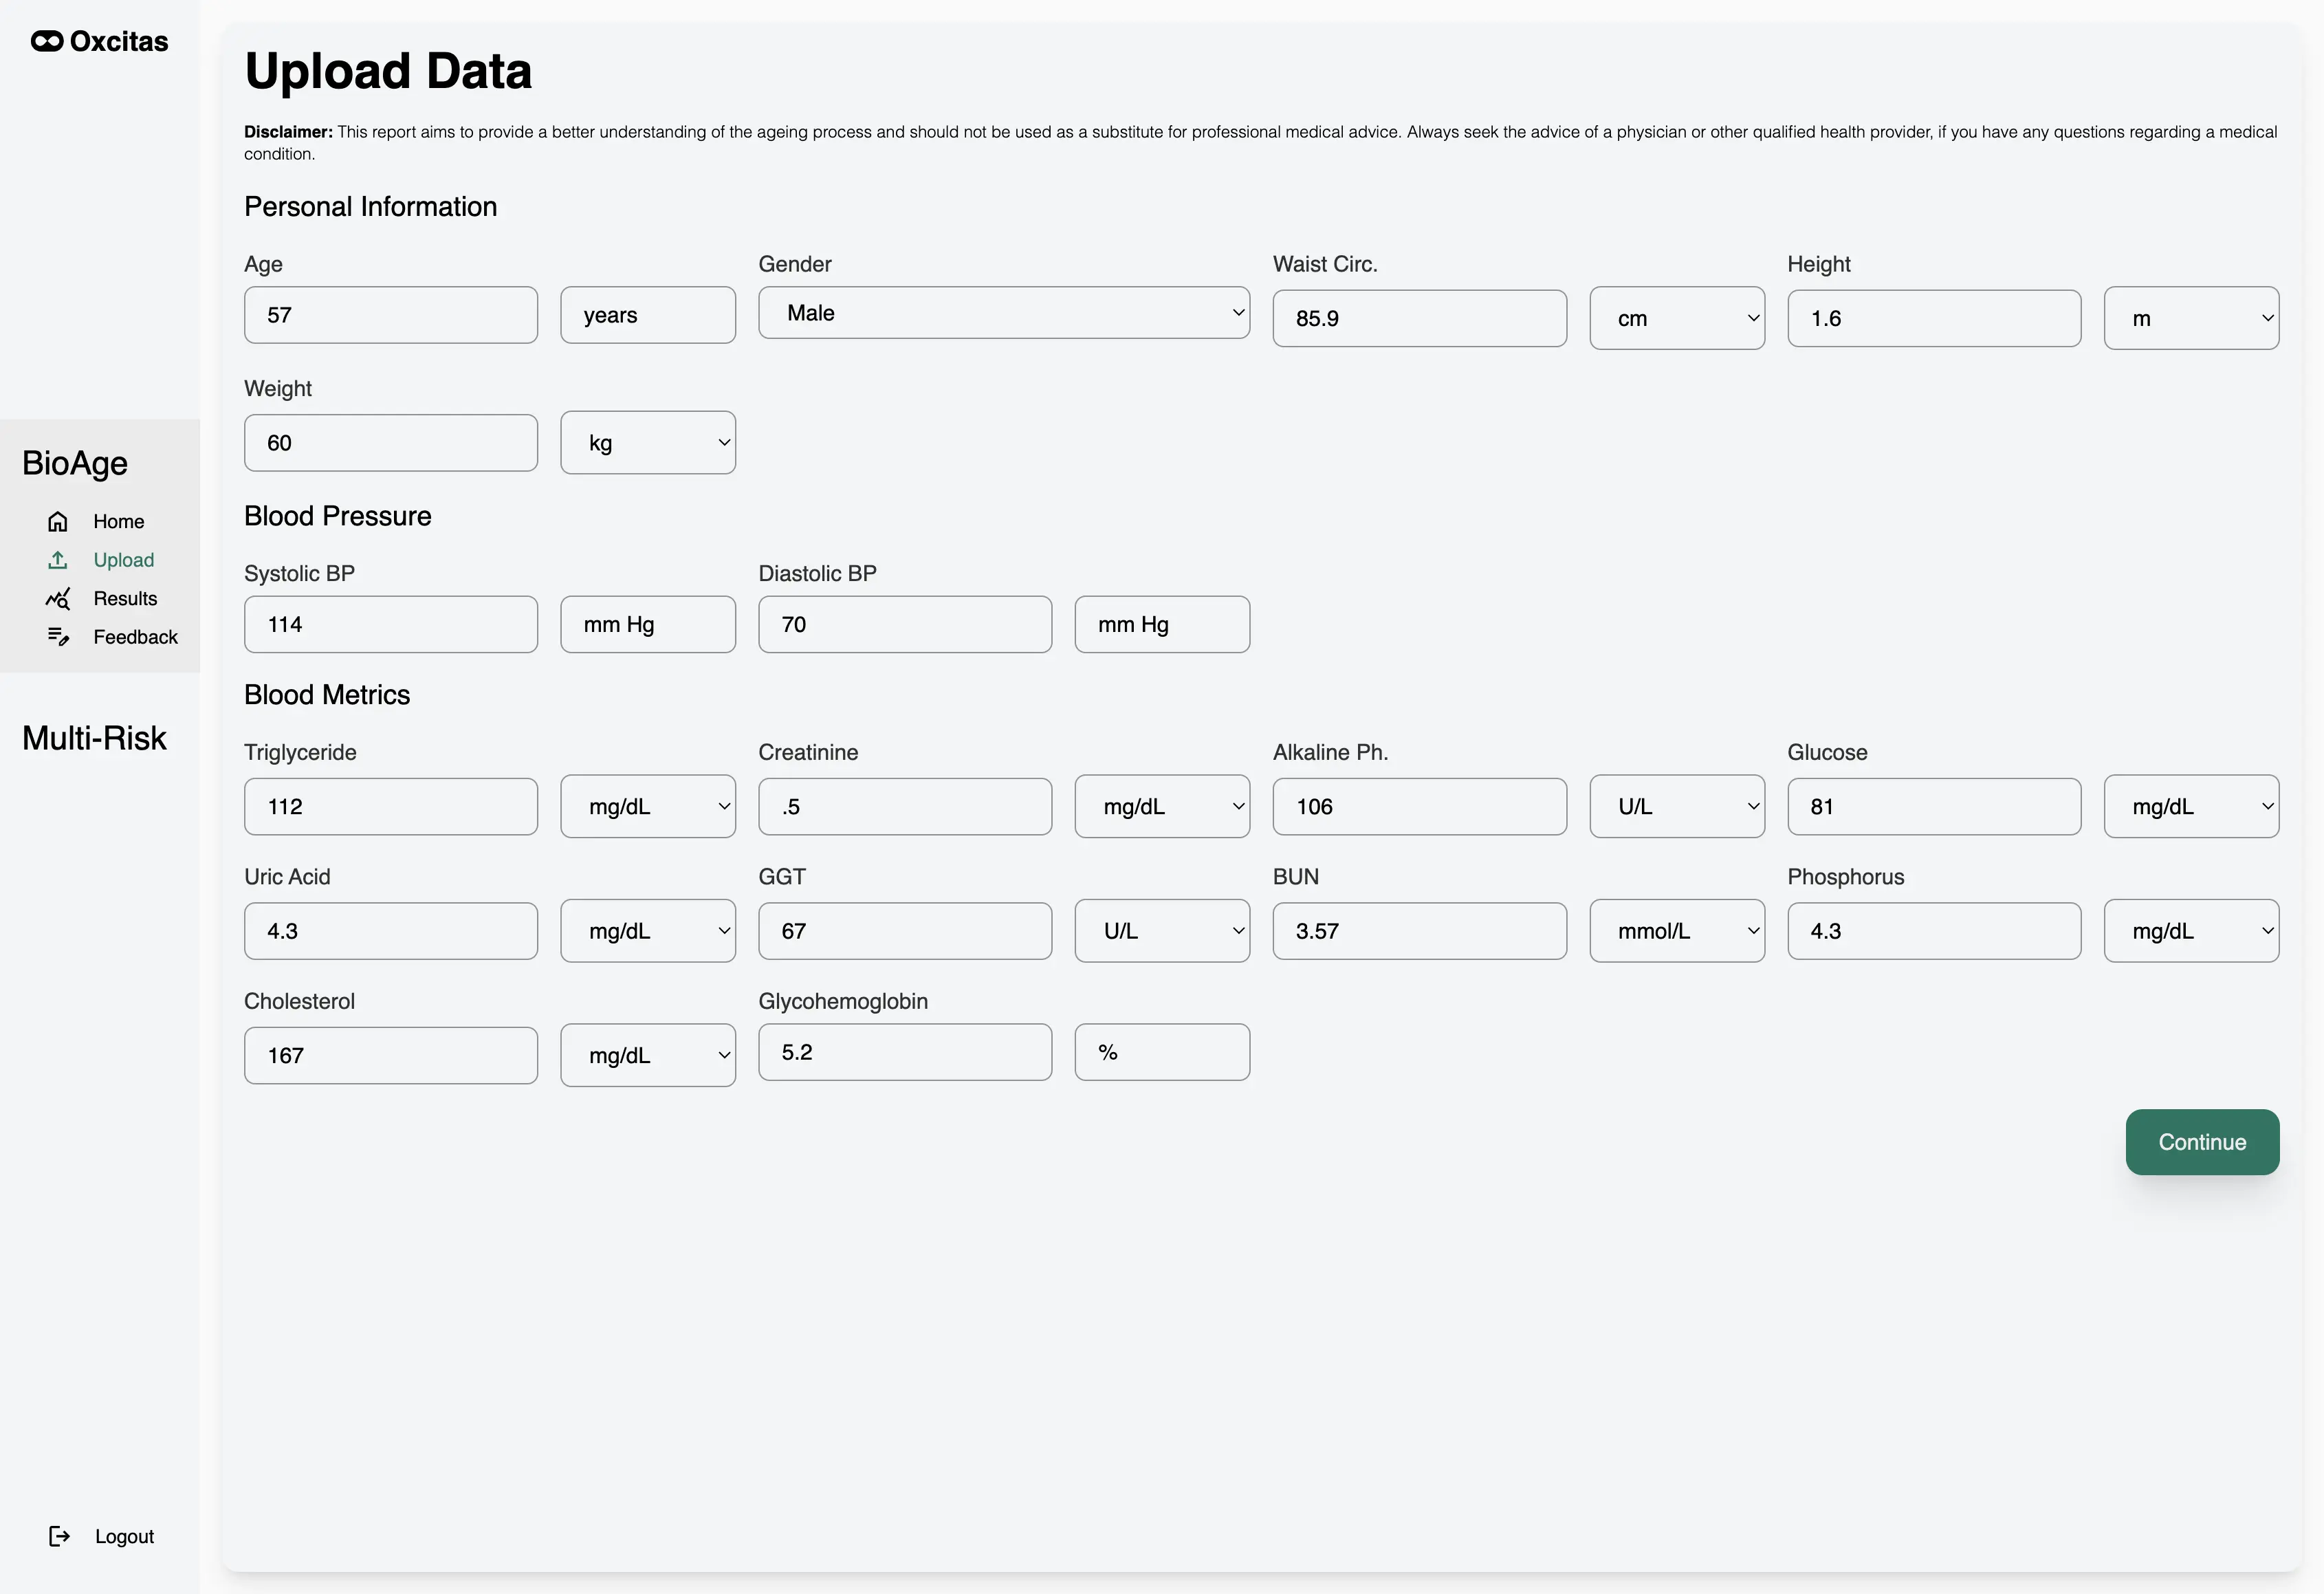Click the Systolic BP input field
The image size is (2324, 1594).
391,624
